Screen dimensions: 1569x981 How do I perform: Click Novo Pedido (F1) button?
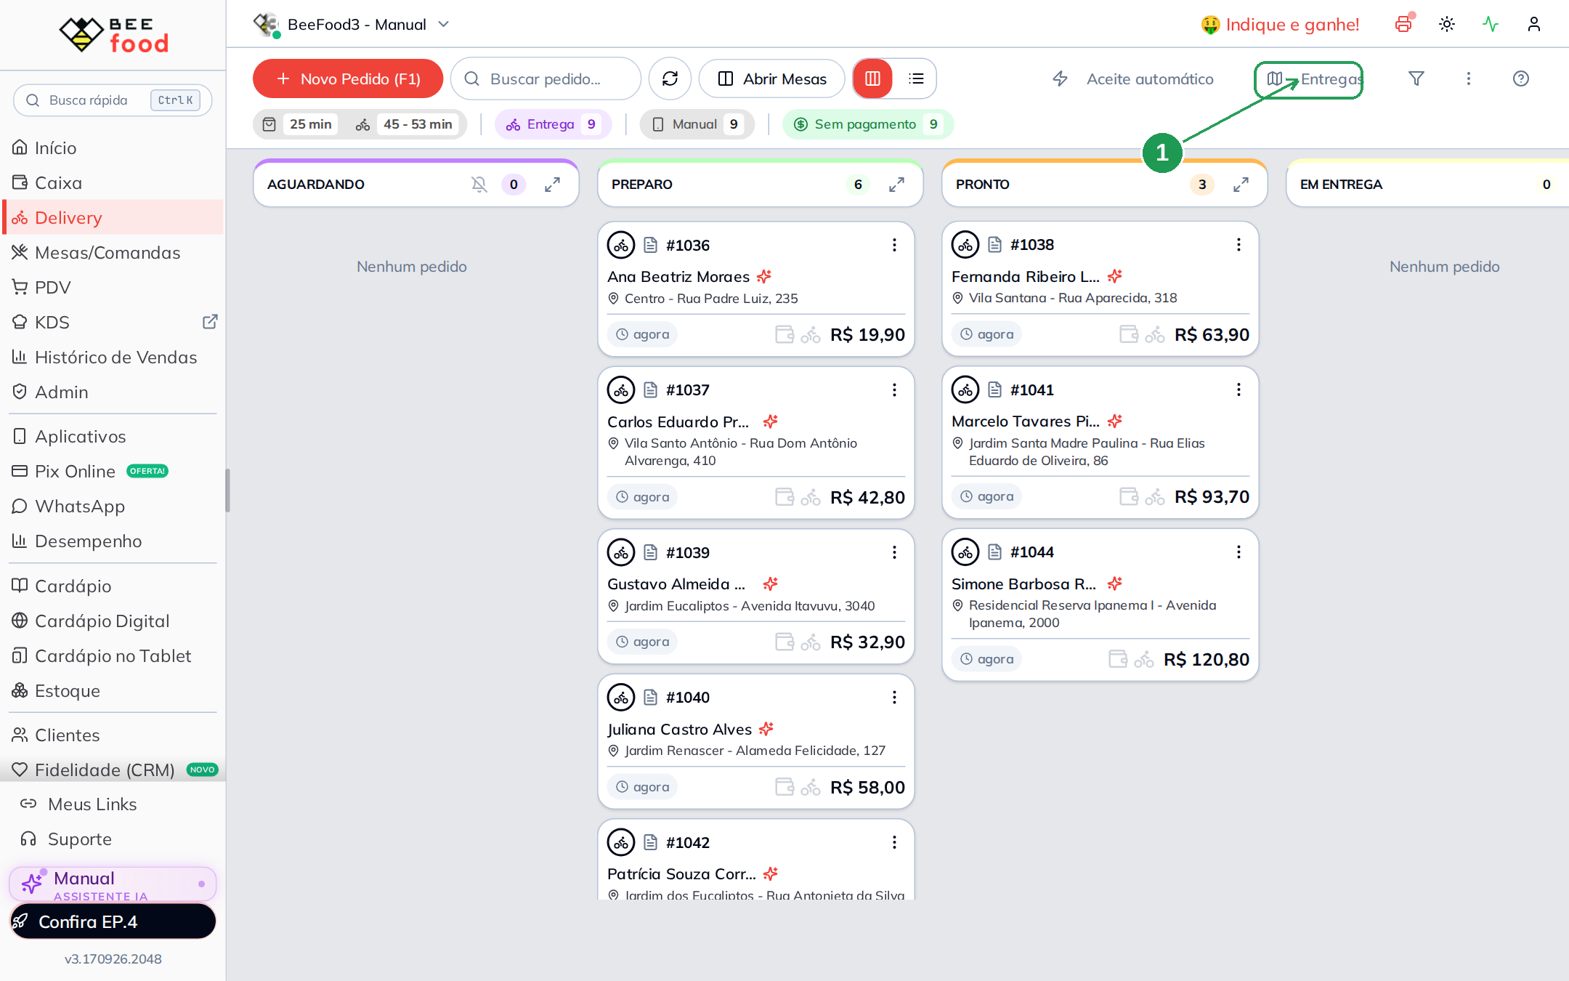click(348, 78)
